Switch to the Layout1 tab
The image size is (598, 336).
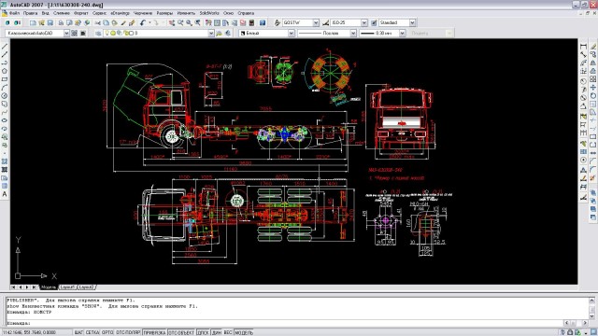67,287
